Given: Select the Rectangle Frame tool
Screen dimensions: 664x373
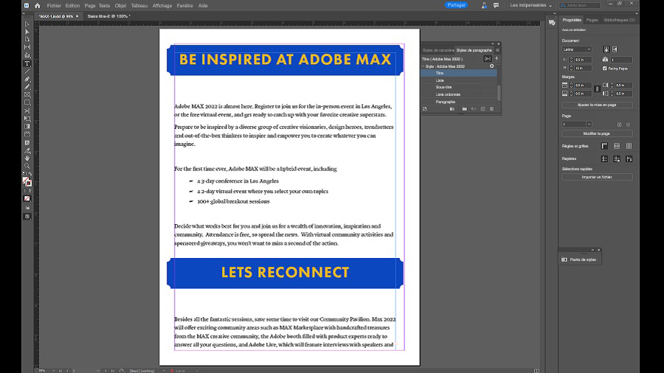Looking at the screenshot, I should tap(27, 95).
